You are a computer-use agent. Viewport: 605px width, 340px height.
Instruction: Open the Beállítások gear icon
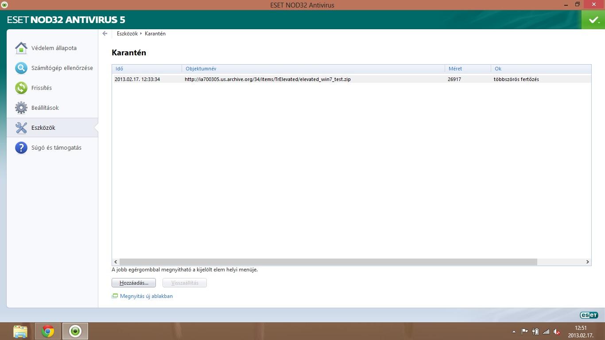(21, 108)
